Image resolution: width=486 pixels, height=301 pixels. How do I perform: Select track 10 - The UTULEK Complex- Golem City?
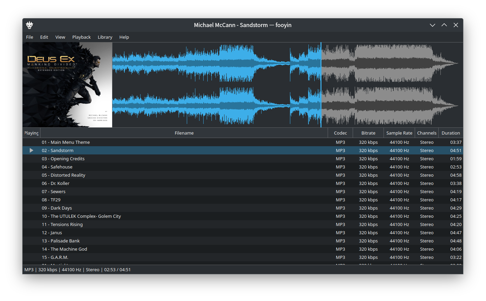point(81,216)
